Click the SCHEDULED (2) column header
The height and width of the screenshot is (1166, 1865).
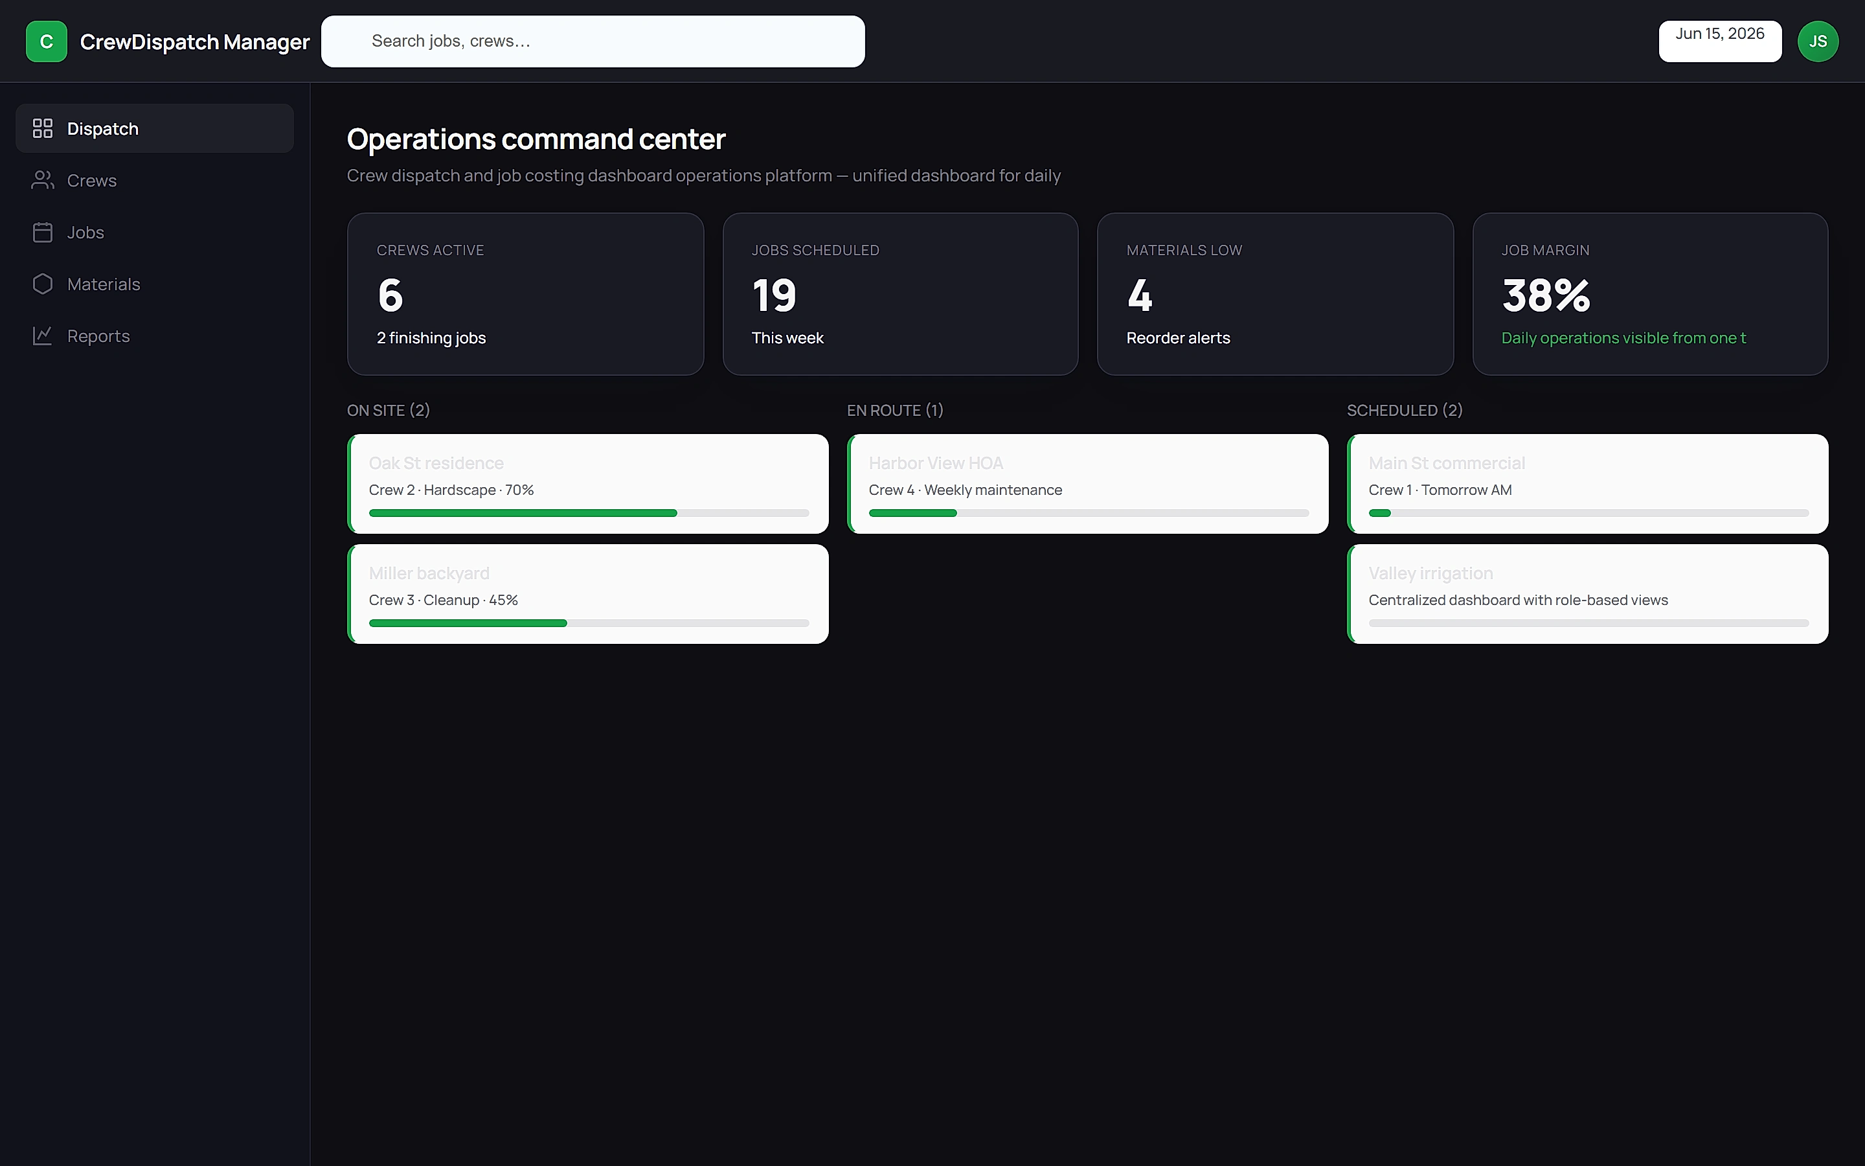pos(1404,410)
